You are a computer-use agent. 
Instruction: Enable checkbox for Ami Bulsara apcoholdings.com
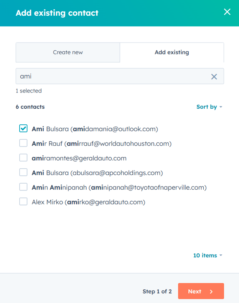pyautogui.click(x=23, y=173)
